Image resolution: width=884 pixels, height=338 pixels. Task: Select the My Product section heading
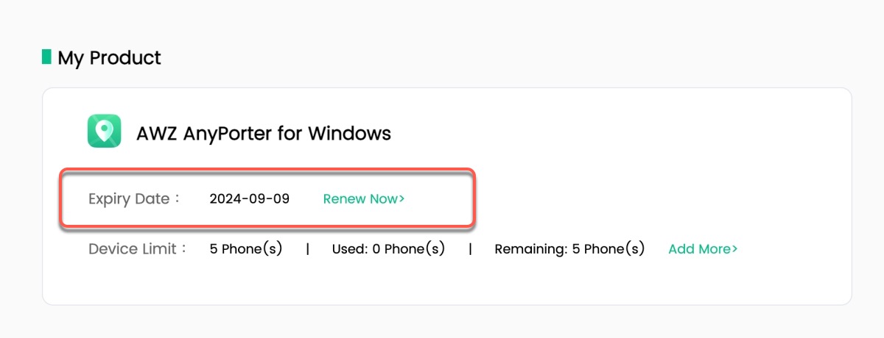(x=109, y=57)
